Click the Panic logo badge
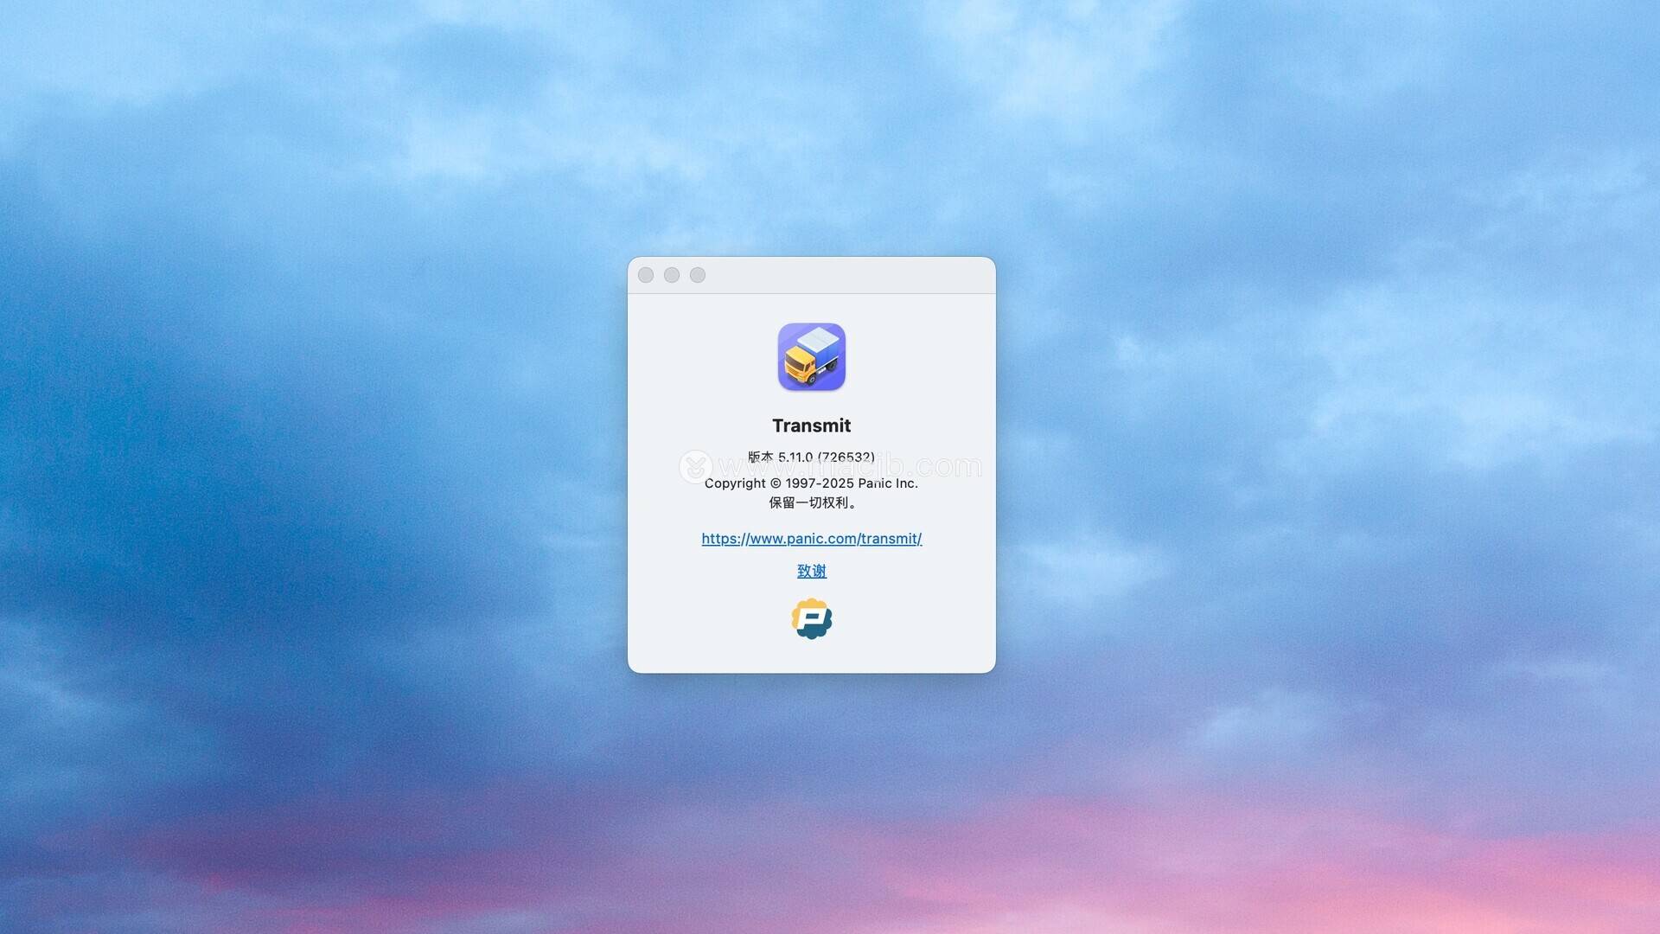Image resolution: width=1660 pixels, height=934 pixels. (x=812, y=619)
